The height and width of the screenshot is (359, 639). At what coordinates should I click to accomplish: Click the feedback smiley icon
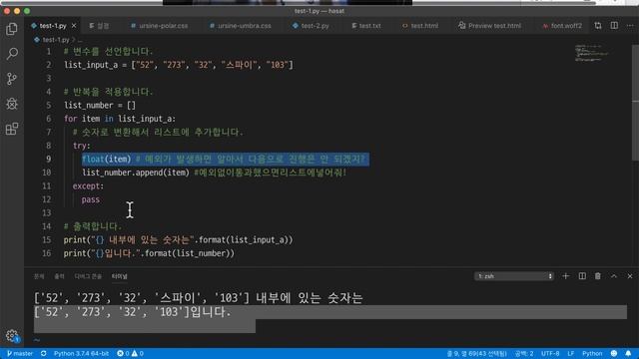click(614, 353)
